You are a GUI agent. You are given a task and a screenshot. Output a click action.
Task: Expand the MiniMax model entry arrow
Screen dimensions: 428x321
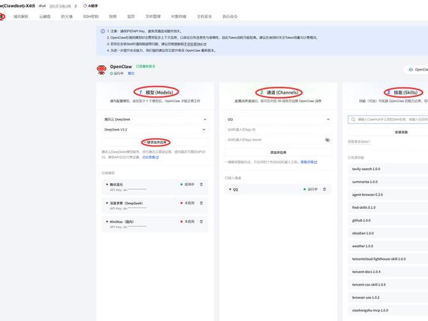point(107,221)
